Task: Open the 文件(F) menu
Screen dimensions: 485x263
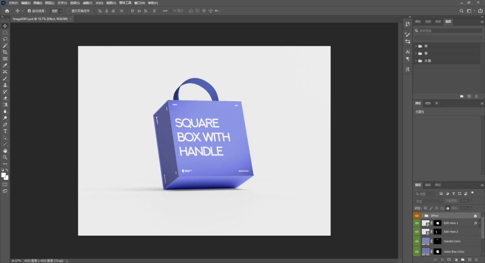Action: pos(13,3)
